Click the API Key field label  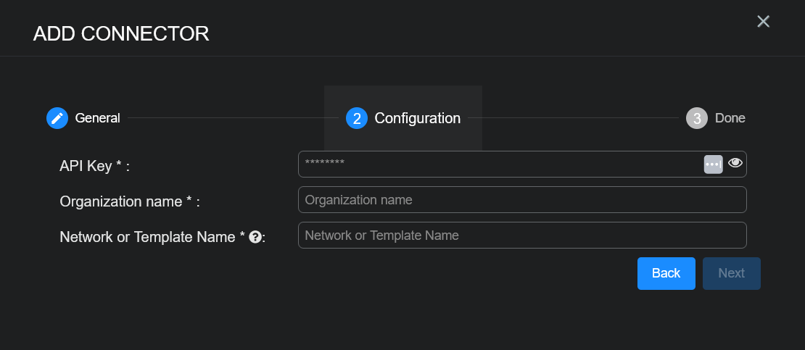94,166
